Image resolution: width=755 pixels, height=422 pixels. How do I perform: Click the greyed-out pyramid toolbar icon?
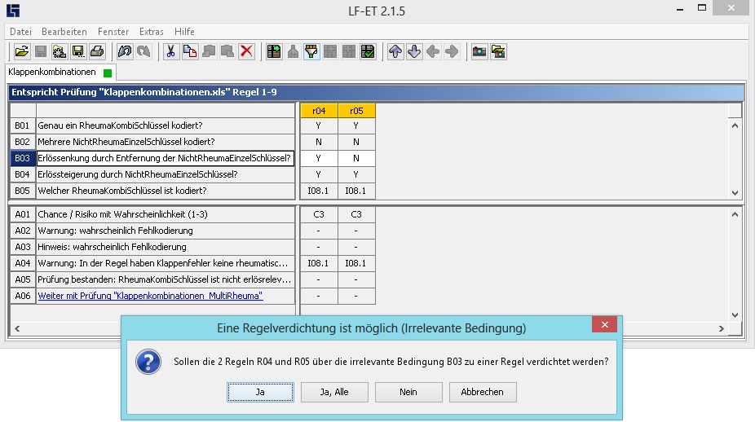coord(293,51)
